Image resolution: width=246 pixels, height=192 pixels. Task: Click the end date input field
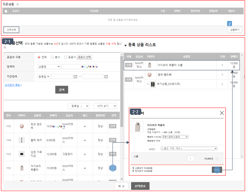click(x=93, y=77)
